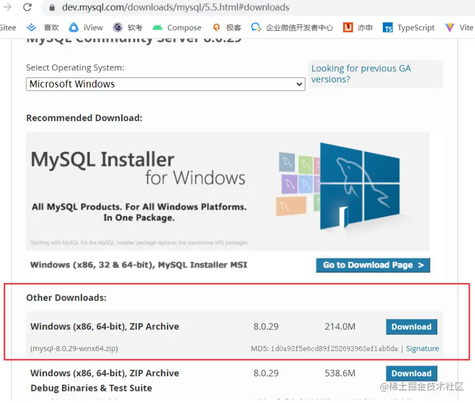
Task: Open the iView bookmark label
Action: coord(93,28)
